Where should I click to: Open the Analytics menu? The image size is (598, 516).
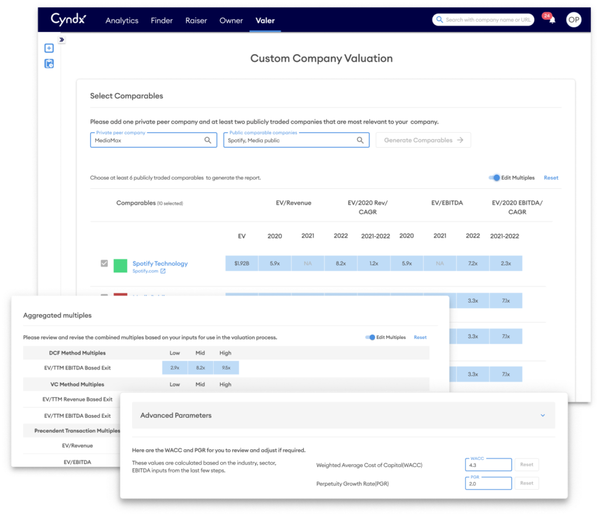coord(121,20)
